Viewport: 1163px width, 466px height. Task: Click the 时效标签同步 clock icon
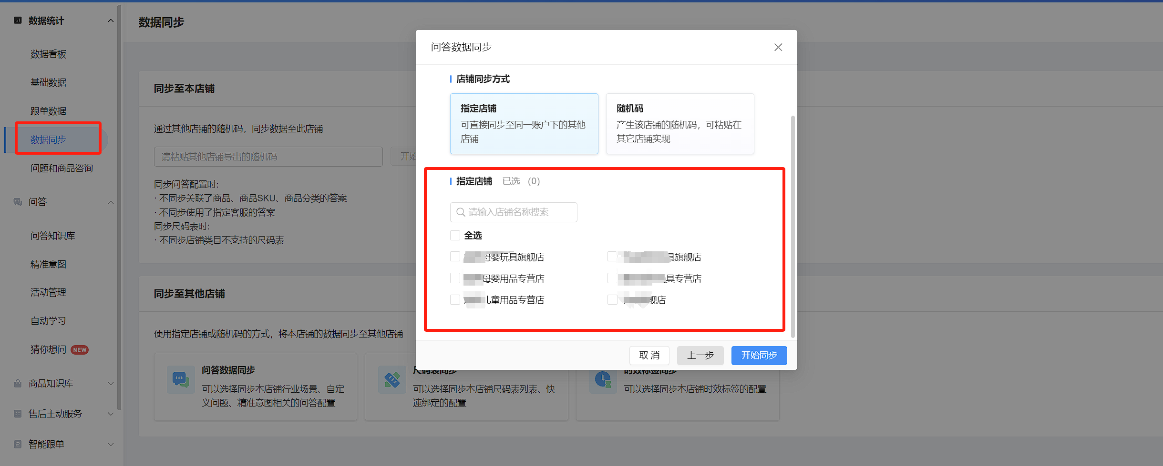603,379
